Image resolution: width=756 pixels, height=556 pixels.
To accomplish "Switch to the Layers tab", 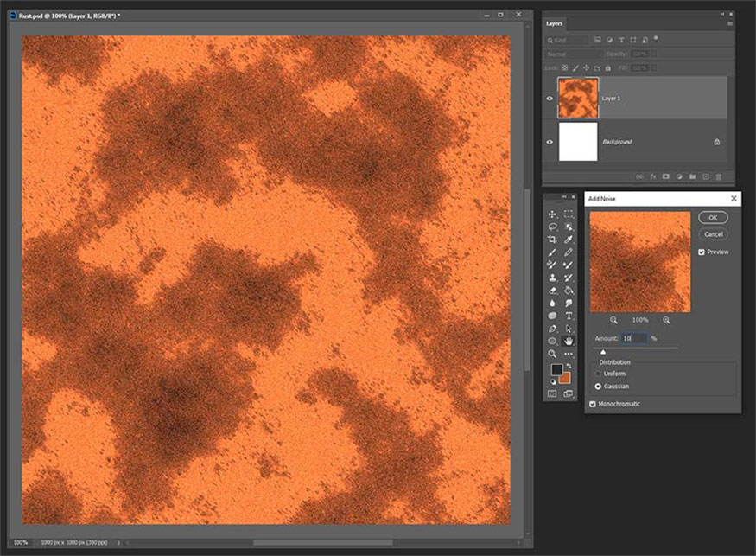I will point(554,23).
